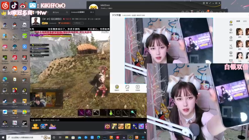Open the 任务大厅 icon in the Douyu window
Viewport: 249px width, 140px height.
53,126
